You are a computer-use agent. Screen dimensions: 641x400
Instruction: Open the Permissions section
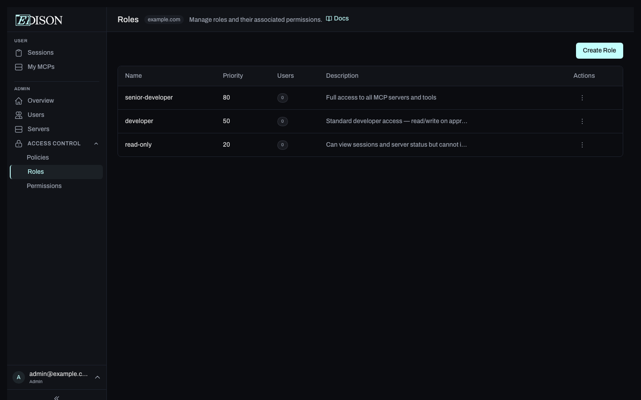coord(44,186)
